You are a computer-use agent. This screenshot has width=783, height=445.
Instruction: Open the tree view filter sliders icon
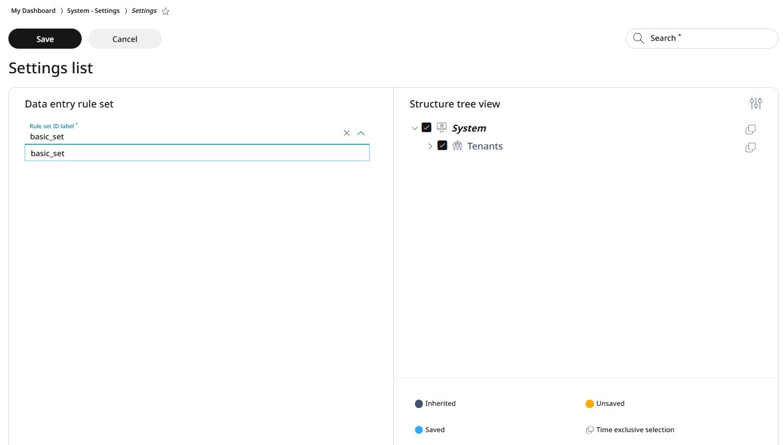coord(756,104)
